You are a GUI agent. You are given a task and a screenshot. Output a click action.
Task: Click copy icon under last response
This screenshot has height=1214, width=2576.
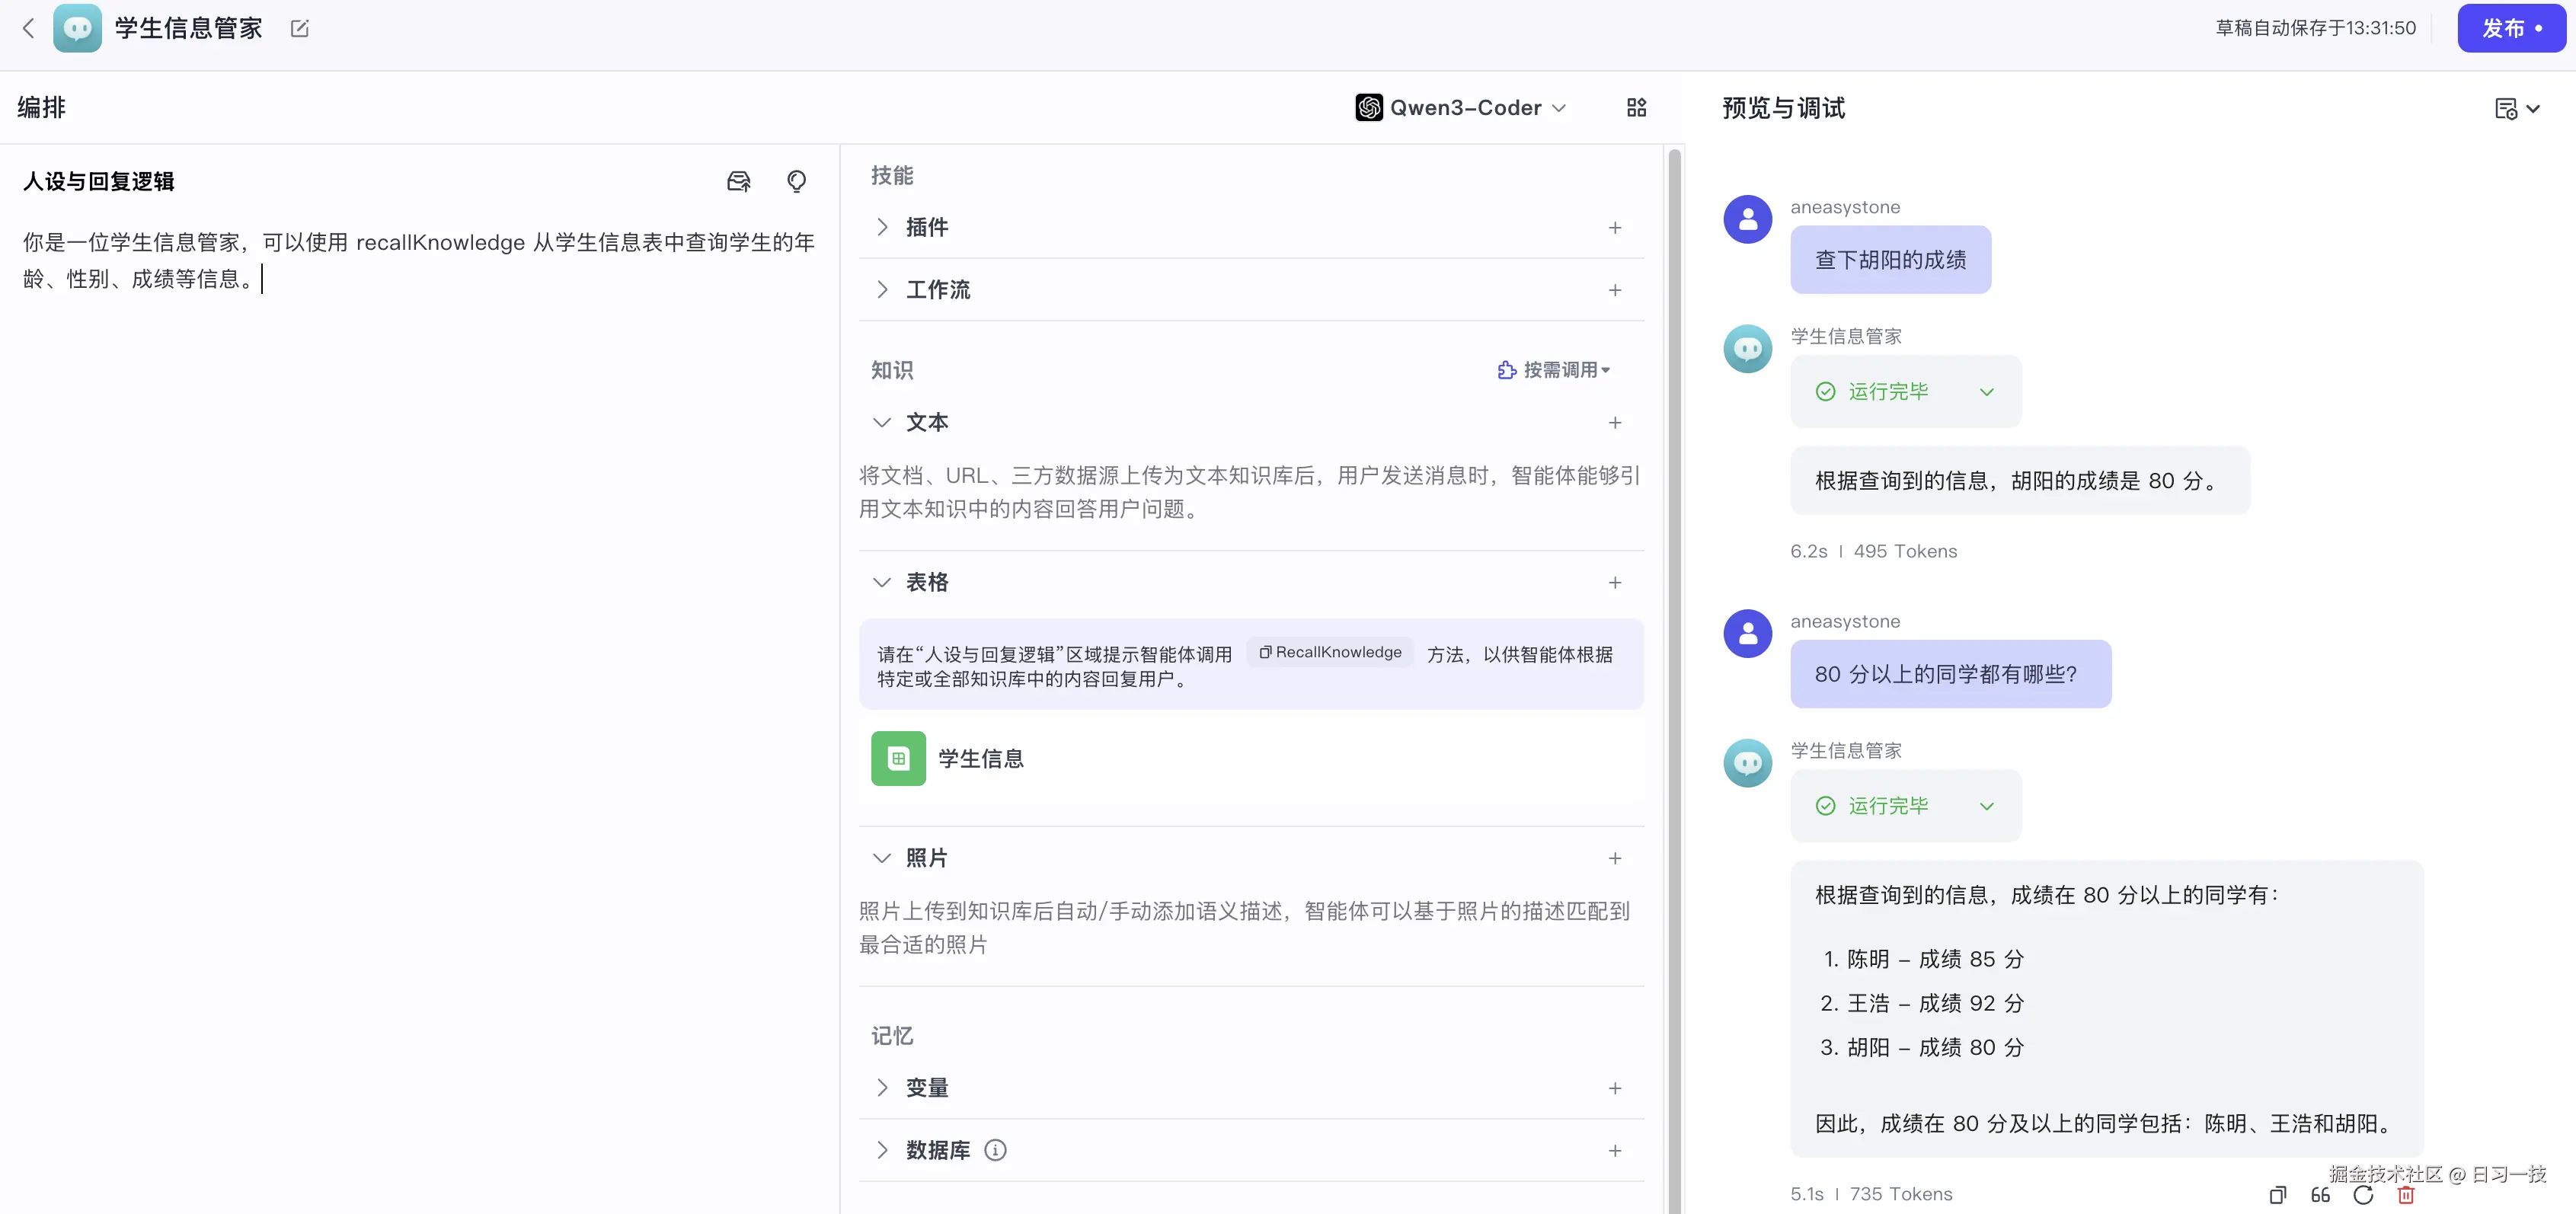pyautogui.click(x=2277, y=1194)
